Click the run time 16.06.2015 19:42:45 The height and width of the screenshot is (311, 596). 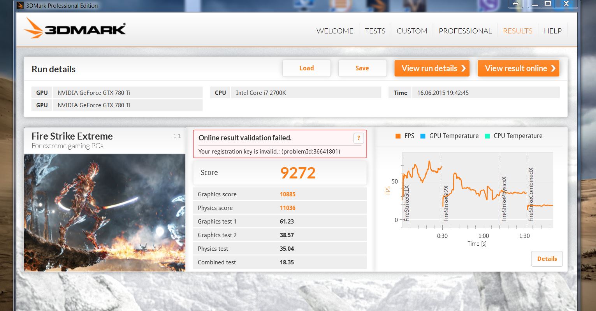coord(443,93)
